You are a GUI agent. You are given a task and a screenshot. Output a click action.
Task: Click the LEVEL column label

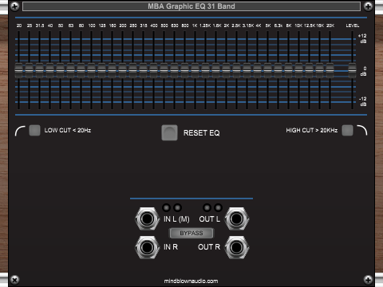pos(353,26)
